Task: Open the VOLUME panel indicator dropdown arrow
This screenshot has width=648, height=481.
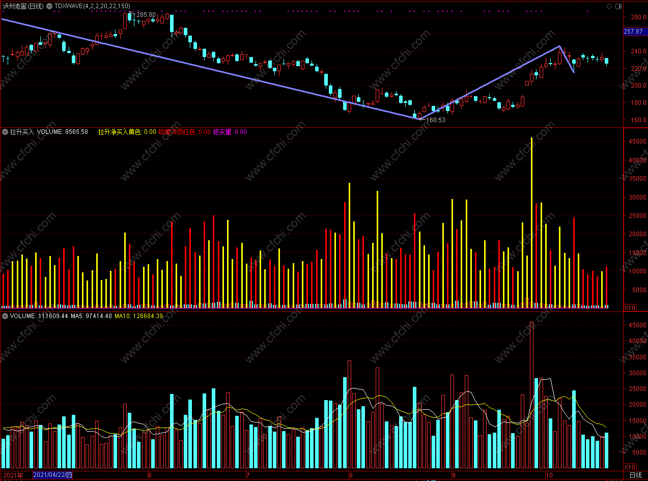Action: tap(5, 316)
